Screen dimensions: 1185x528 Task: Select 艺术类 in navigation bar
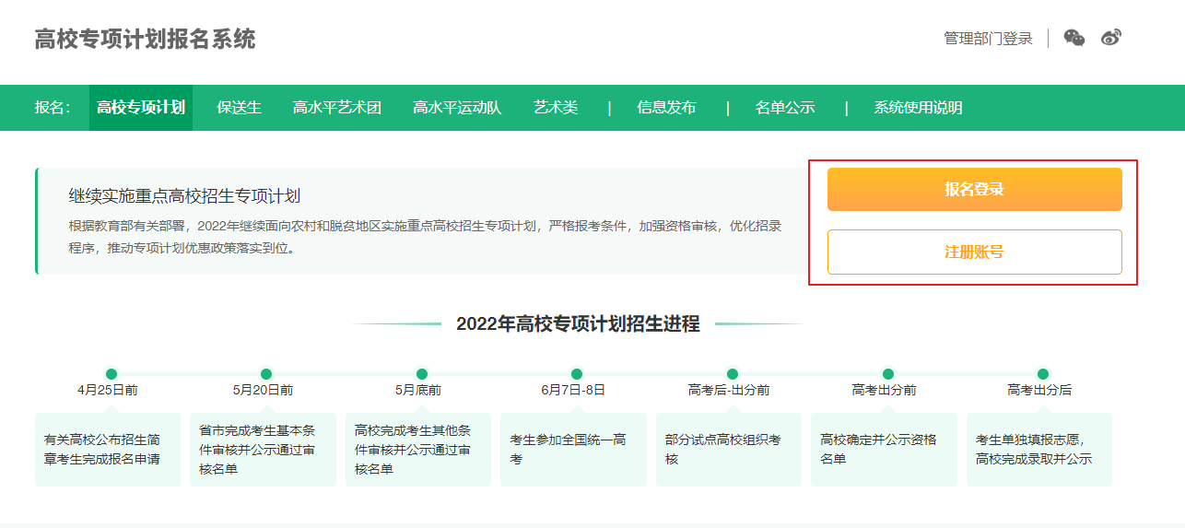[556, 108]
